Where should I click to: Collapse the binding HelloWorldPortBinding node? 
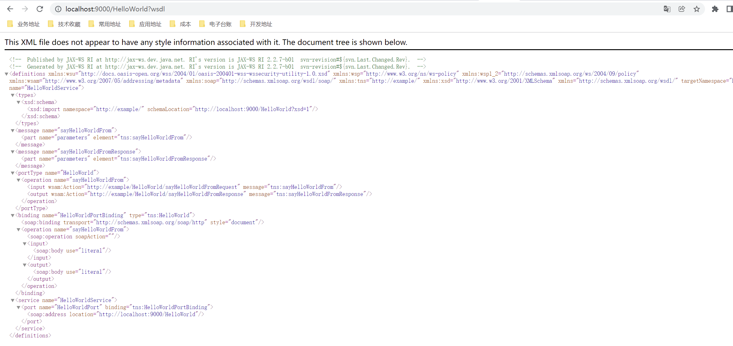coord(13,215)
